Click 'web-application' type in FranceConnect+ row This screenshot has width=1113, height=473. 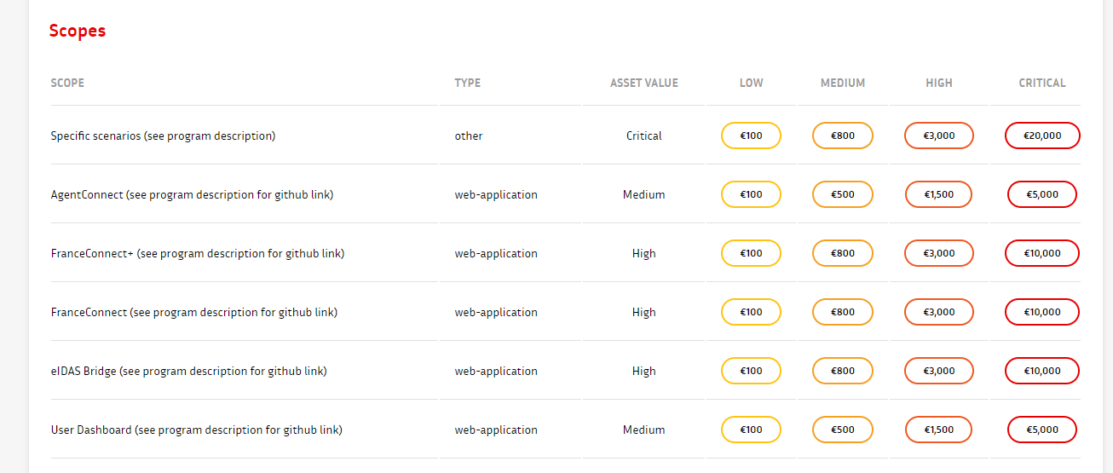coord(496,253)
